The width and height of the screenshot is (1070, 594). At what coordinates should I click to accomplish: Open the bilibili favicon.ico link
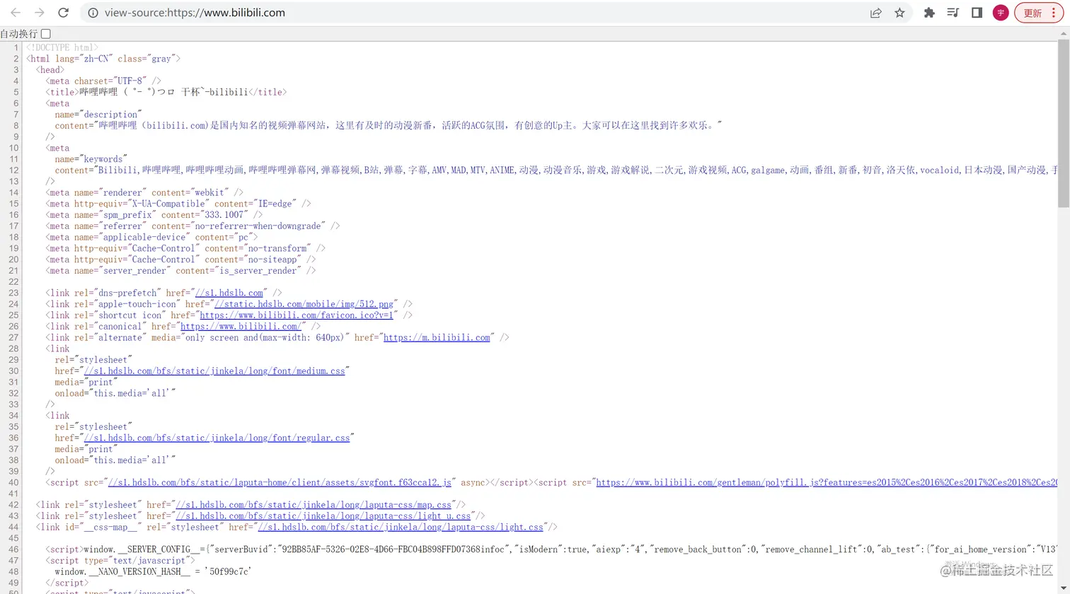coord(297,315)
